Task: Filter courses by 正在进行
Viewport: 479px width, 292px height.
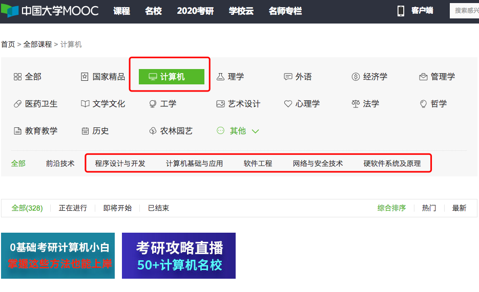Action: 73,208
